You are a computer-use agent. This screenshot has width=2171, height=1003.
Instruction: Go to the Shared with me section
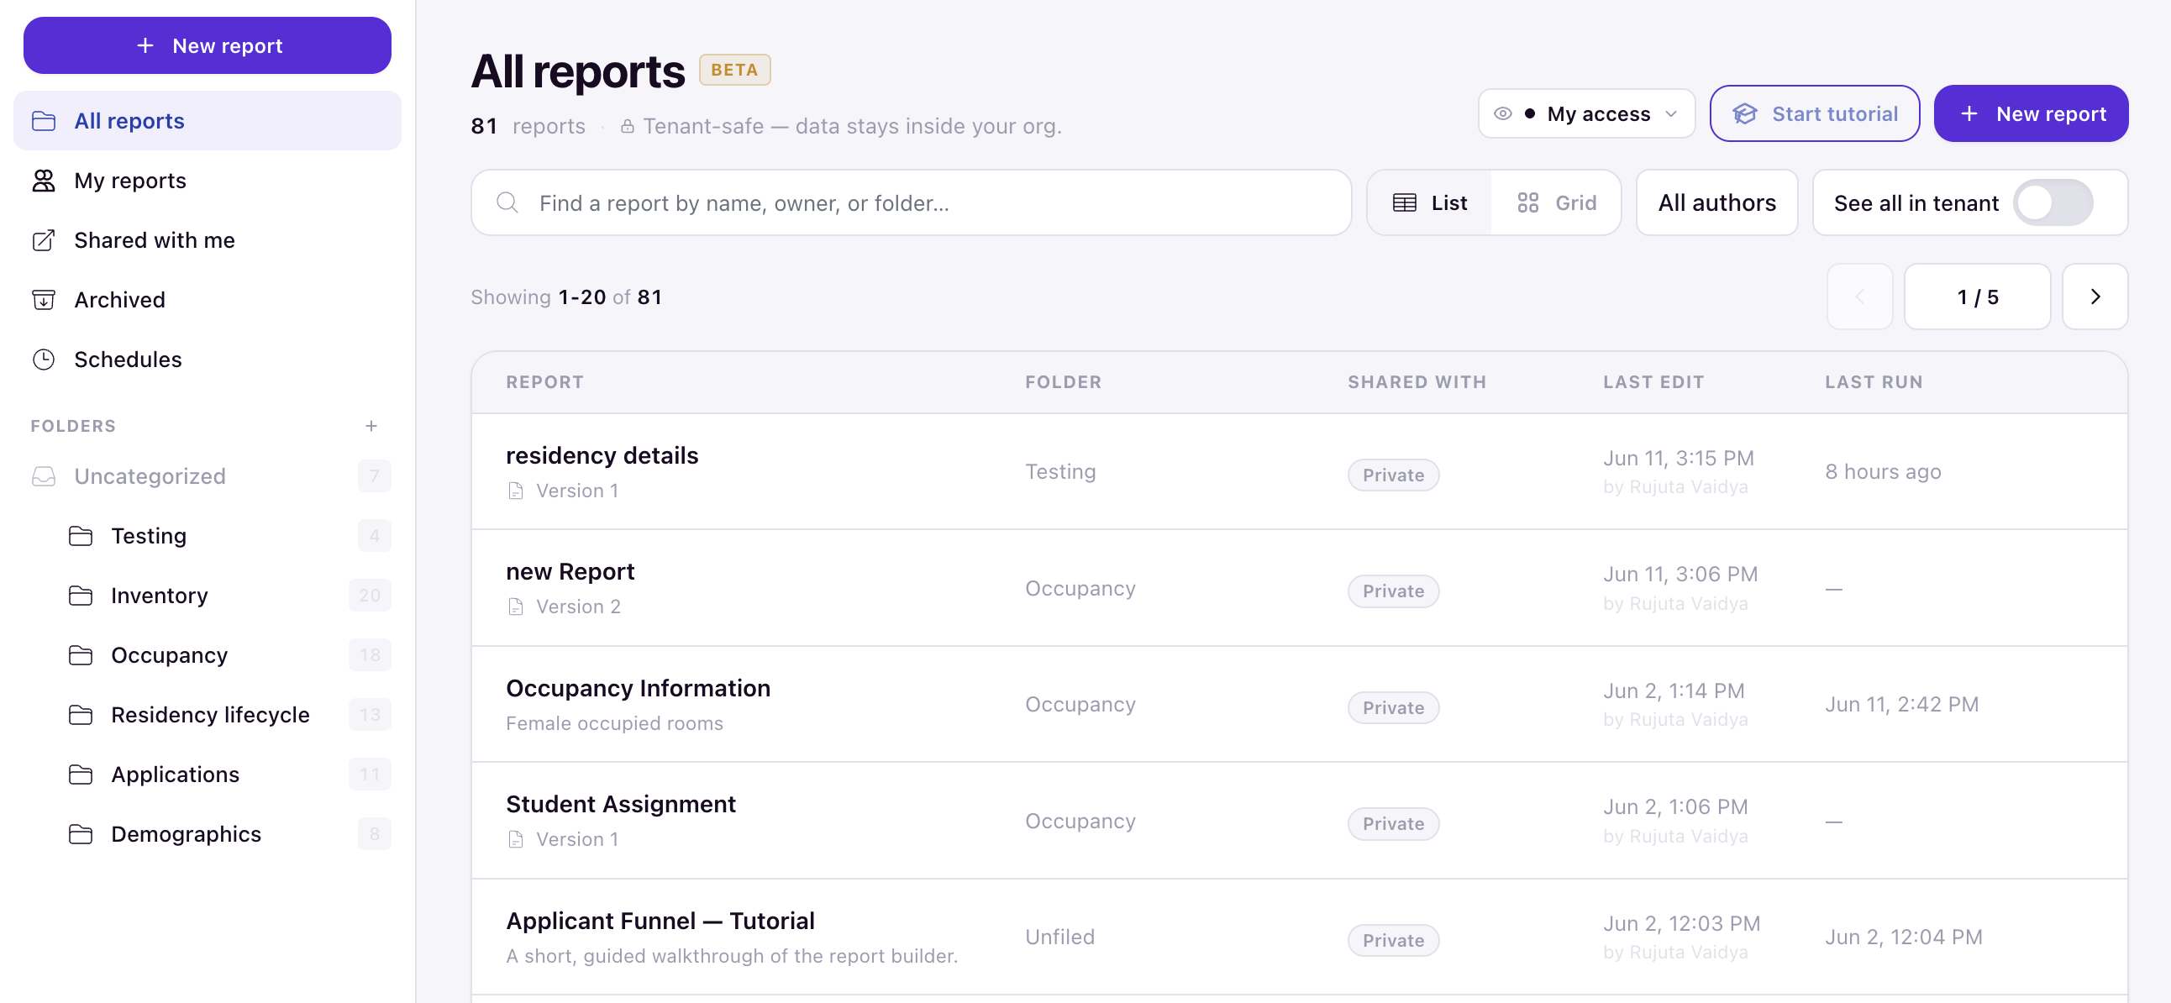208,240
